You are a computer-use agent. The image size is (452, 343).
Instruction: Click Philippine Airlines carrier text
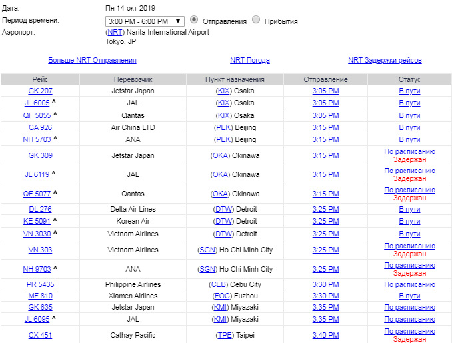(133, 284)
